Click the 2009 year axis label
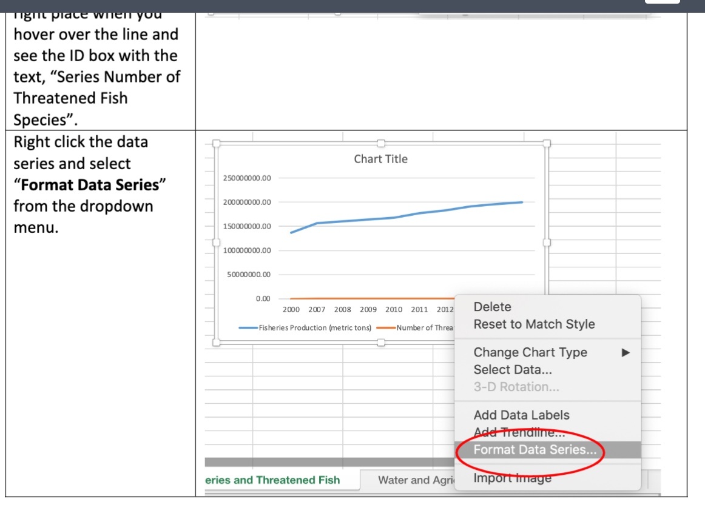The height and width of the screenshot is (519, 705). (368, 310)
